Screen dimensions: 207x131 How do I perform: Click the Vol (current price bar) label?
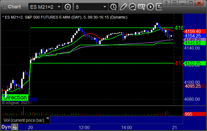tap(24, 120)
